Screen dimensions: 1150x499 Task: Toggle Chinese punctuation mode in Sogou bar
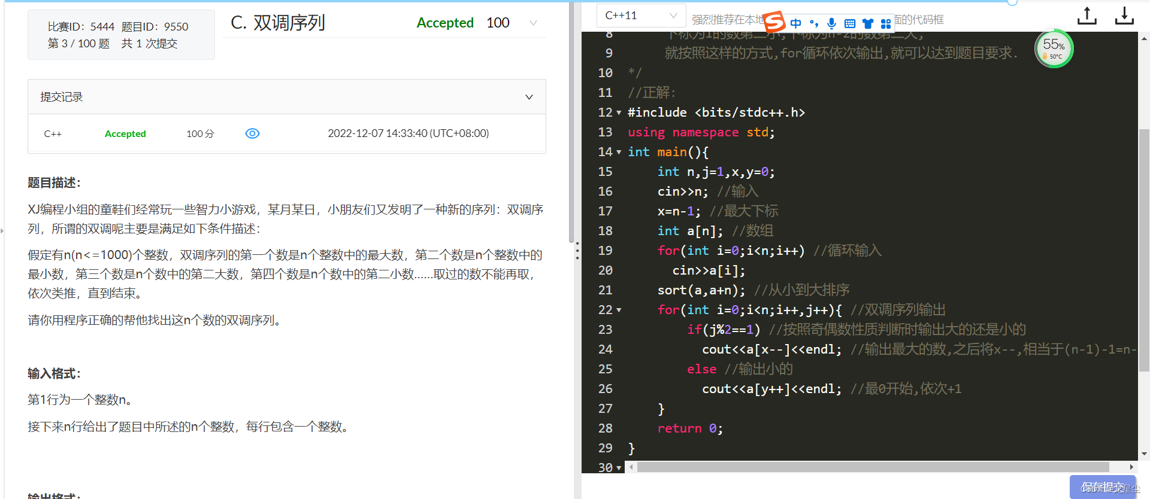coord(813,23)
